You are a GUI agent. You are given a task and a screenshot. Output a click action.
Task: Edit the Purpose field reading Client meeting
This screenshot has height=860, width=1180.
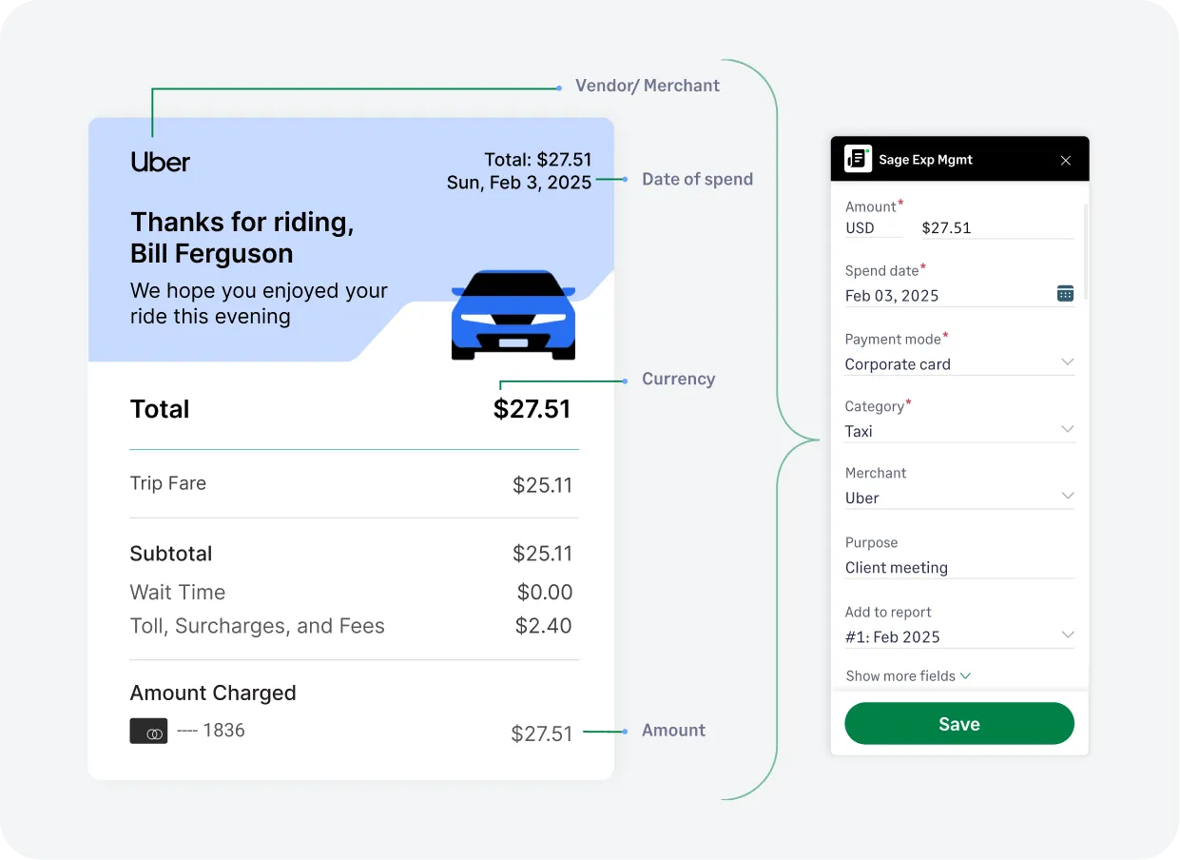coord(896,567)
